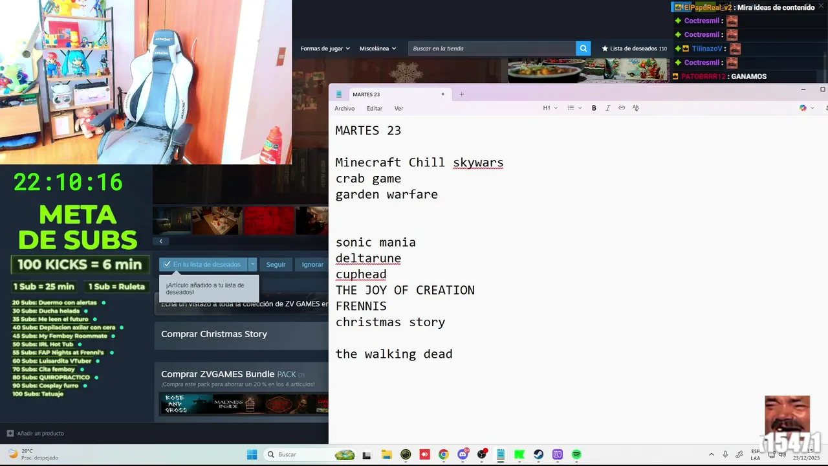This screenshot has height=466, width=828.
Task: Open Google Chrome from the taskbar
Action: tap(443, 454)
